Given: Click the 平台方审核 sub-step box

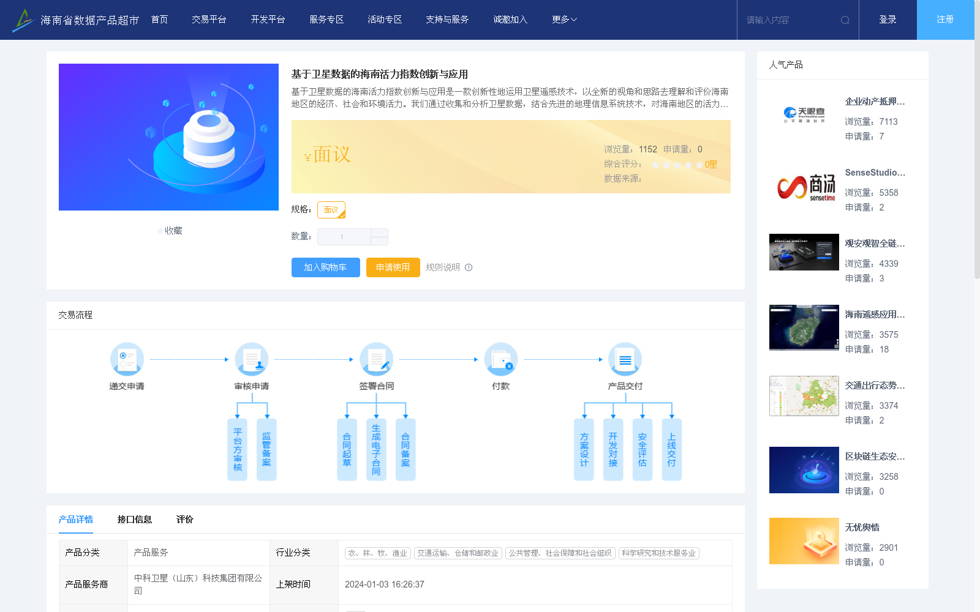Looking at the screenshot, I should pos(238,449).
